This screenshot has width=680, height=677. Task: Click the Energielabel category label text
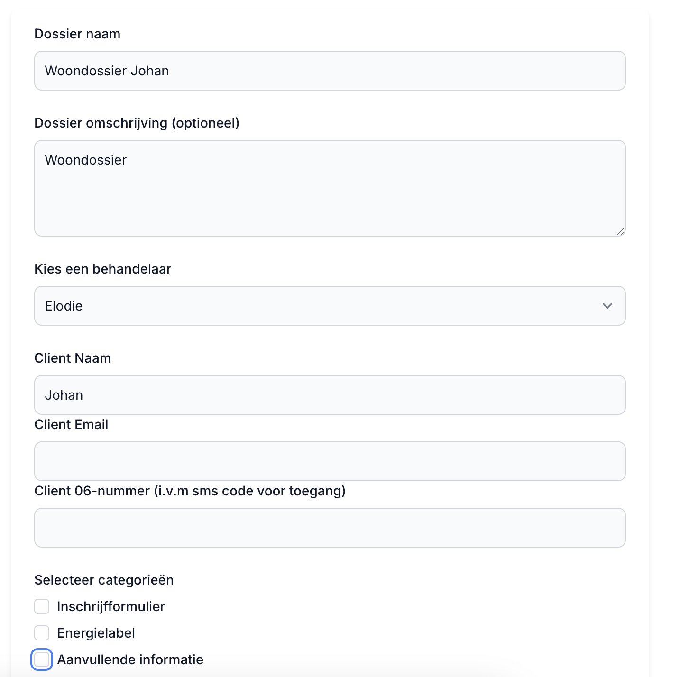[x=96, y=633]
